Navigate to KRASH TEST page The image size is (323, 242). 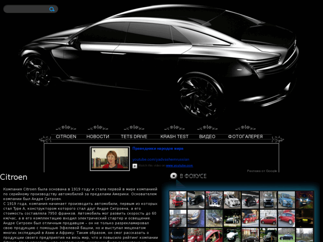point(174,137)
